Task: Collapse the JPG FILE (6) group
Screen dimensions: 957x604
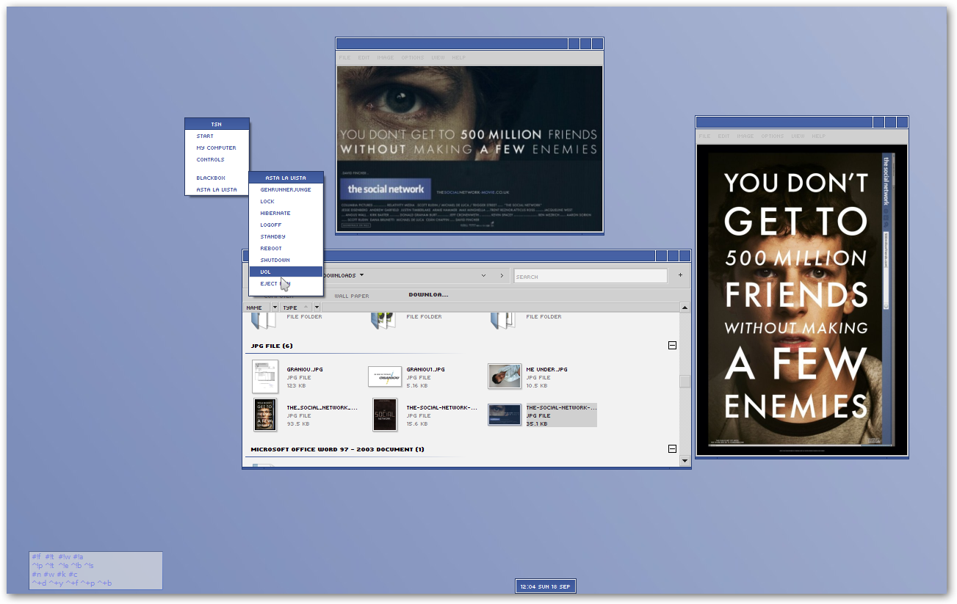Action: tap(672, 345)
